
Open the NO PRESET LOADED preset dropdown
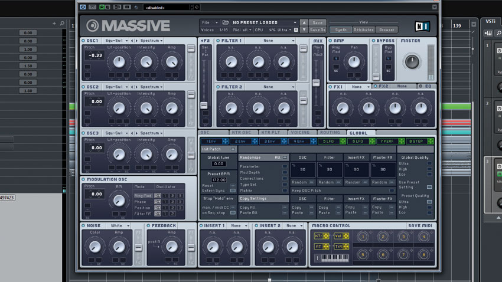[265, 22]
